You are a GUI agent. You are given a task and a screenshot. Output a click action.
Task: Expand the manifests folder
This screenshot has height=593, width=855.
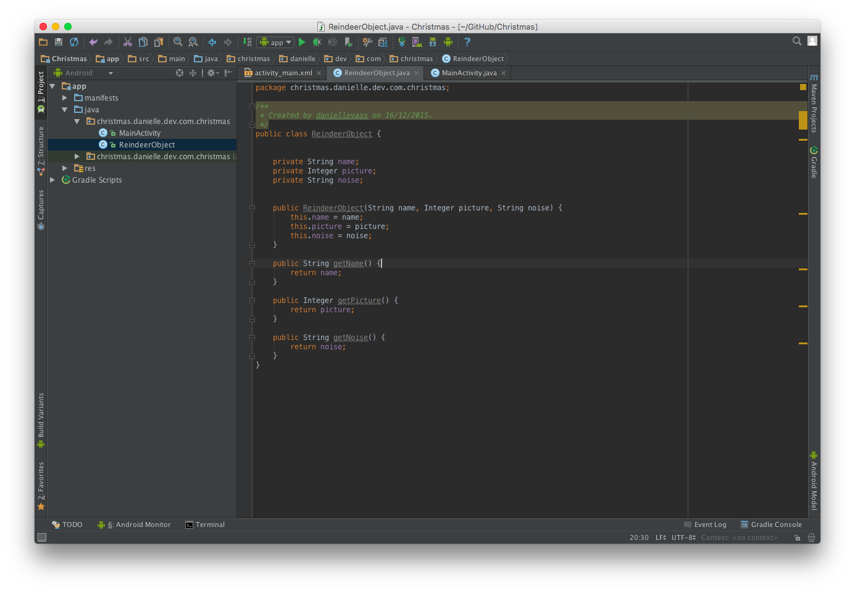(x=65, y=97)
